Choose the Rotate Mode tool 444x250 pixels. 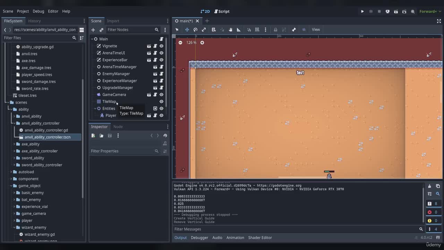[x=195, y=30]
